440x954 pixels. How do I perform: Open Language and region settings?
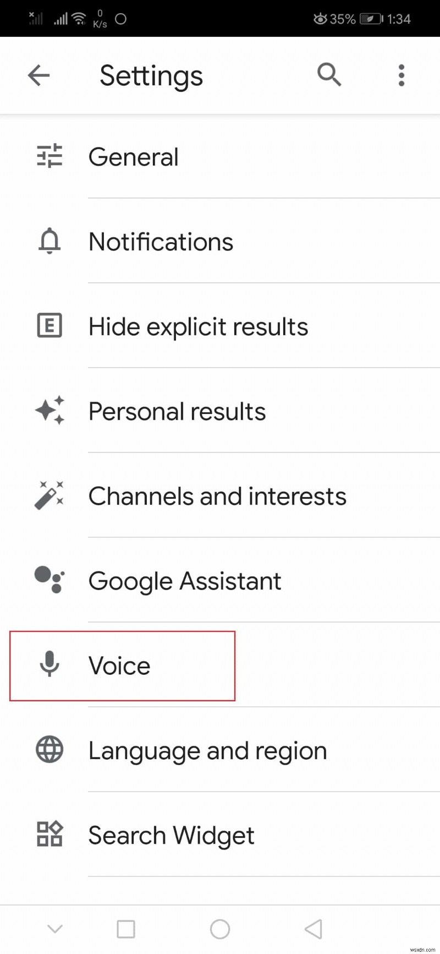(x=207, y=750)
